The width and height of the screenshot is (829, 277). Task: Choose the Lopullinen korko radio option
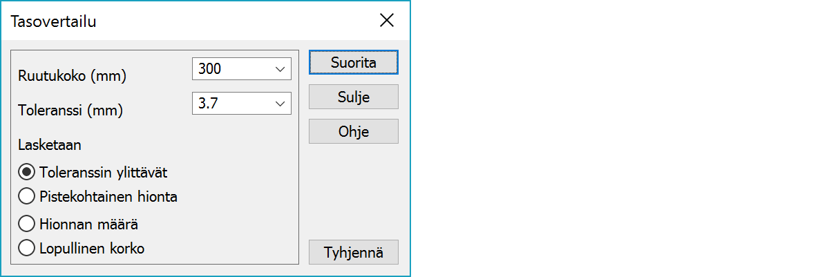coord(28,249)
